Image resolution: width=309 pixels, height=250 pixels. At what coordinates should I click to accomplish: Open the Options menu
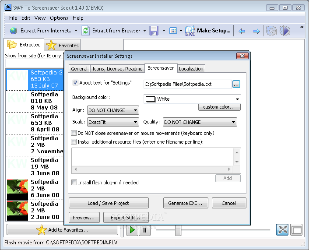pyautogui.click(x=59, y=18)
